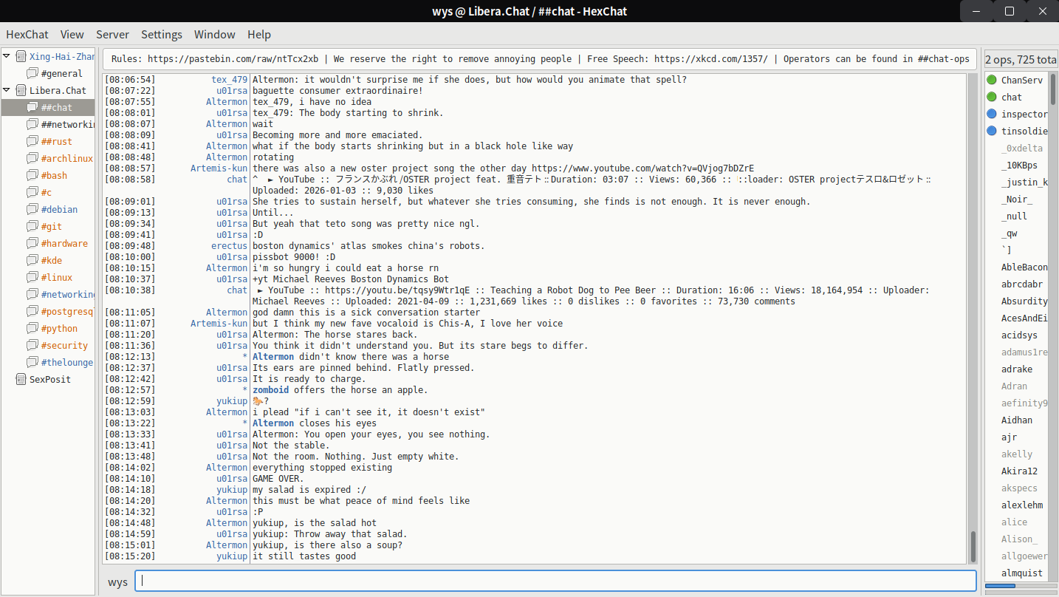Collapse the Xing-Hai-Zhan server tree
Image resolution: width=1059 pixels, height=597 pixels.
[x=7, y=56]
